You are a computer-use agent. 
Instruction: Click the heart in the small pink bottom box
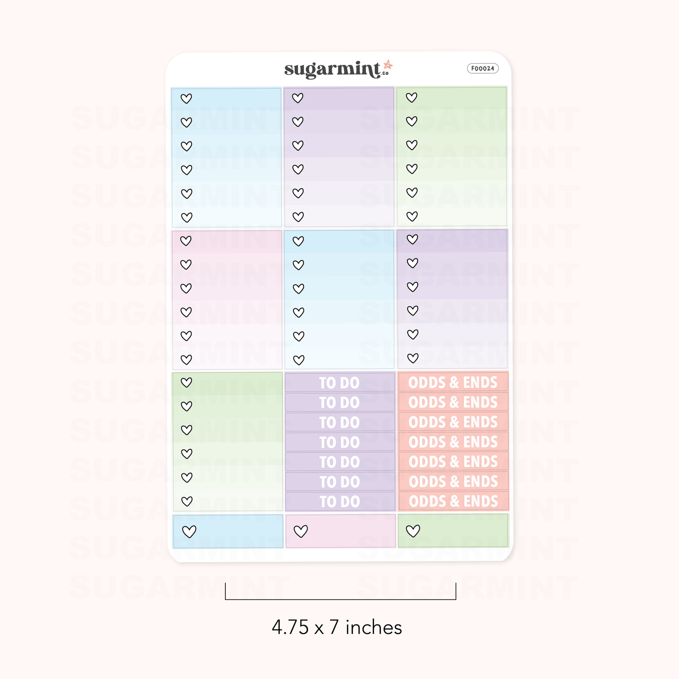click(301, 531)
